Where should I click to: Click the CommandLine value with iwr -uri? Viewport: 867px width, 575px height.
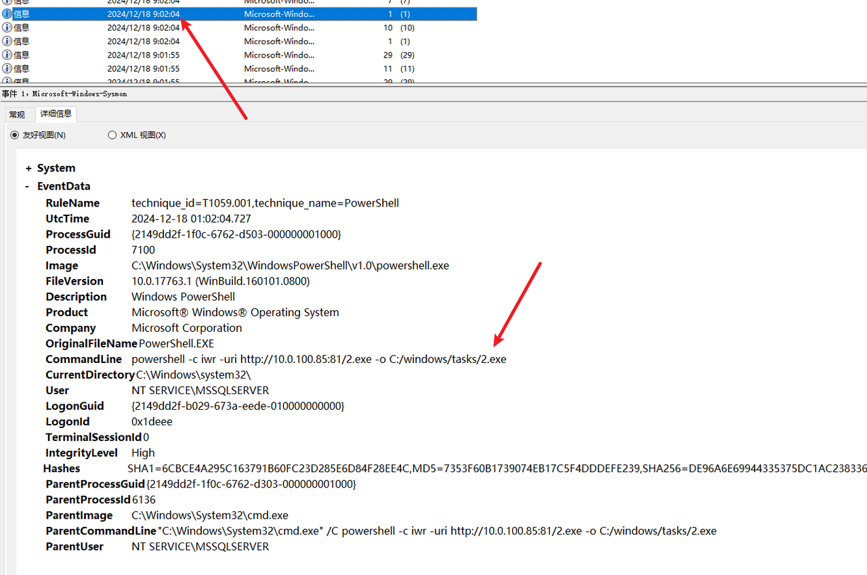pos(318,359)
